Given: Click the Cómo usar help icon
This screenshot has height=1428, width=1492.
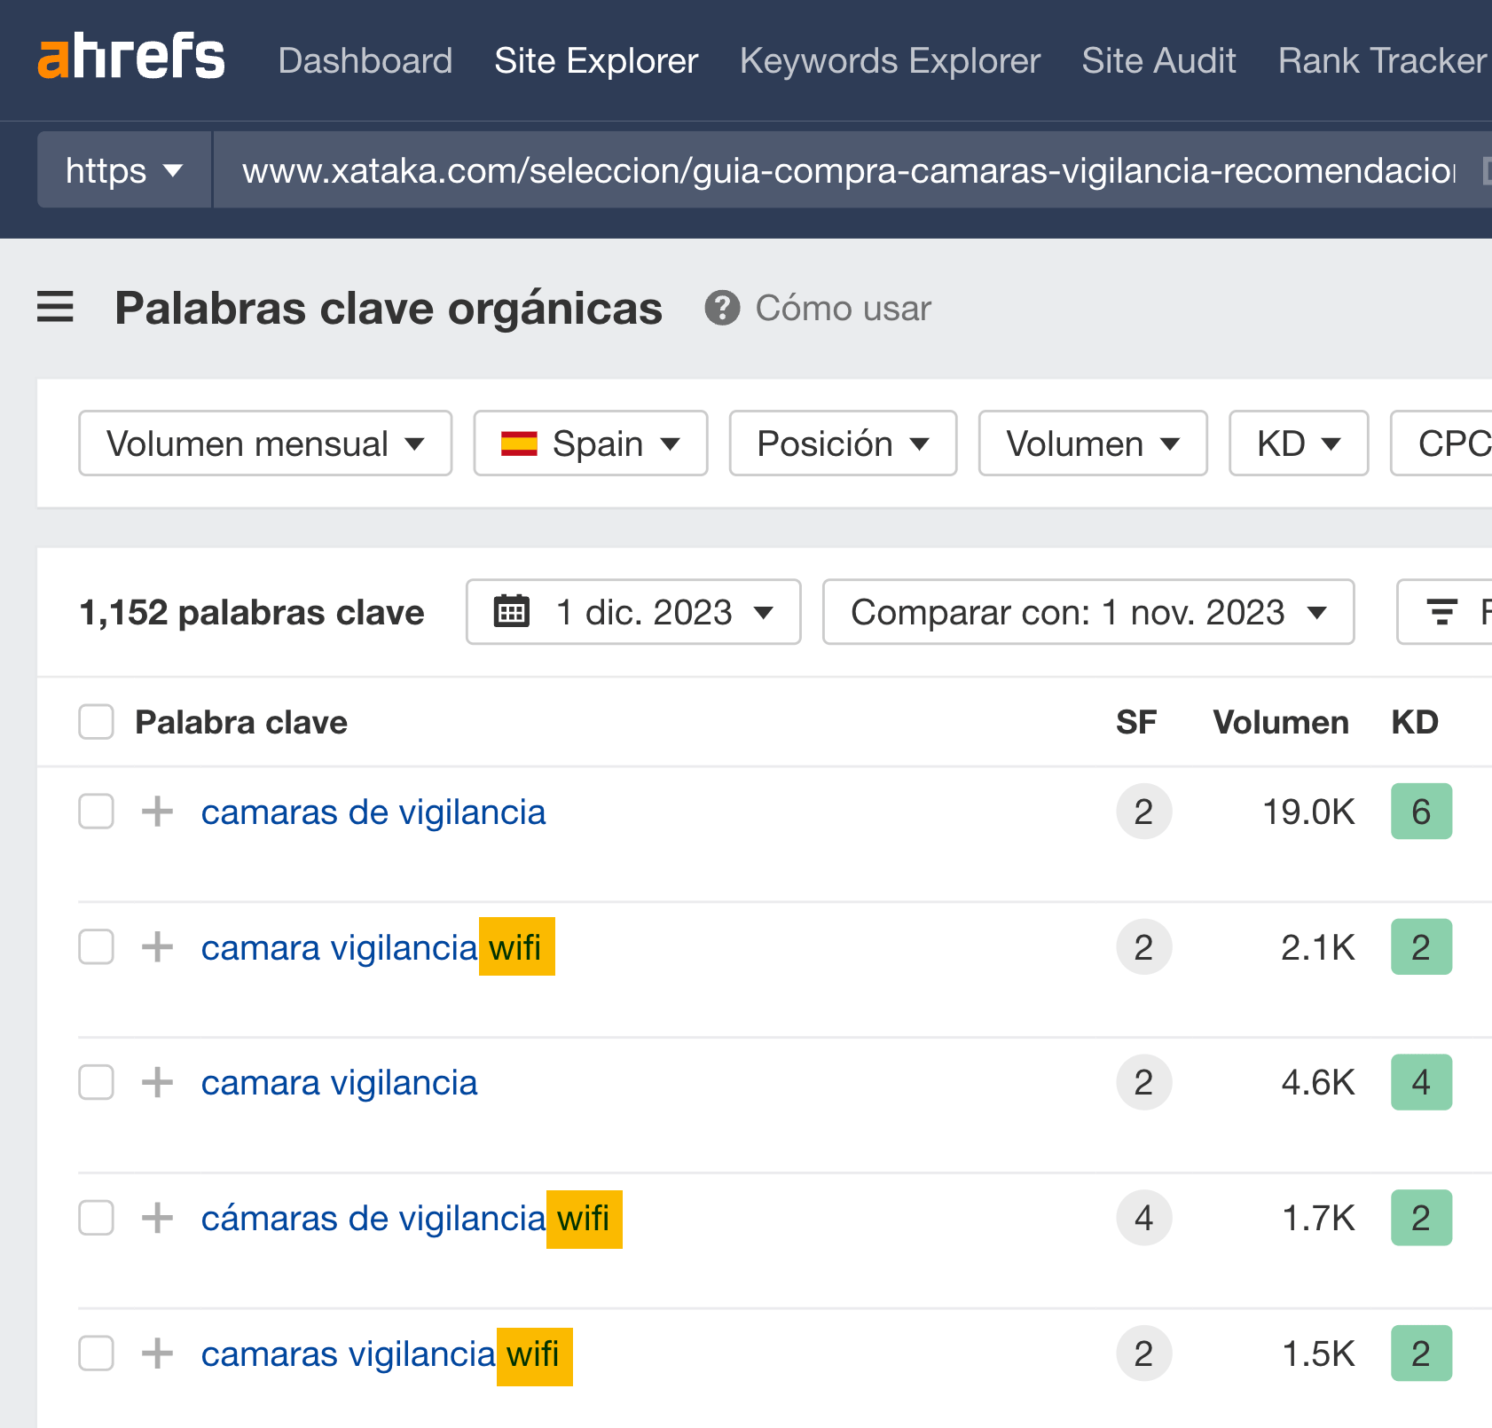Looking at the screenshot, I should point(723,308).
